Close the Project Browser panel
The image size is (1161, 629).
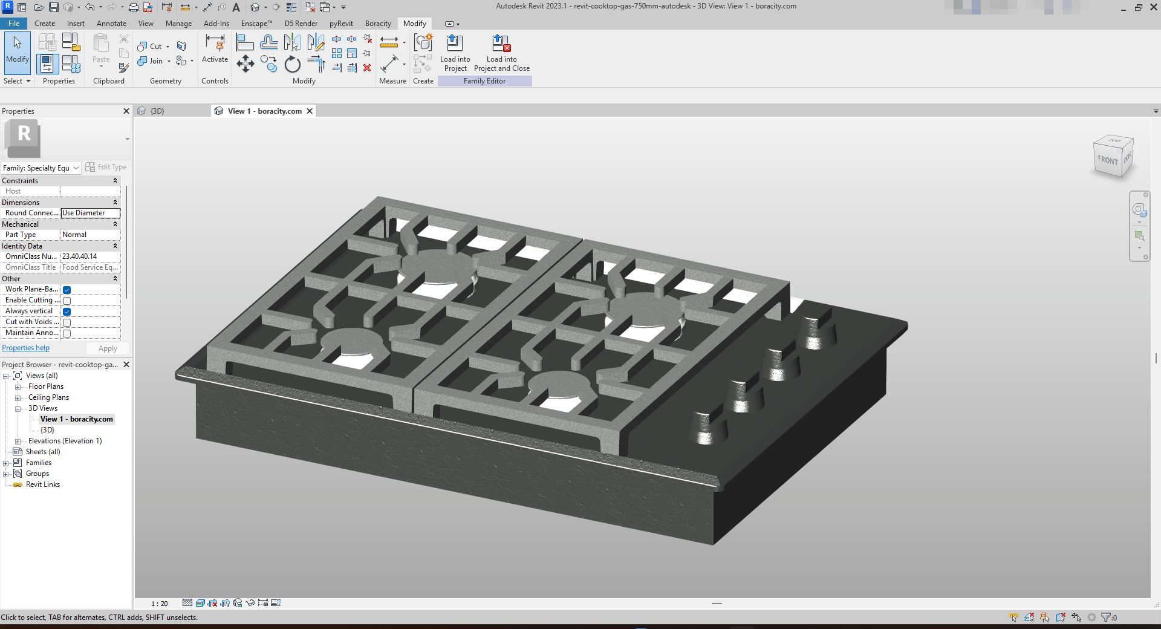[x=126, y=365]
